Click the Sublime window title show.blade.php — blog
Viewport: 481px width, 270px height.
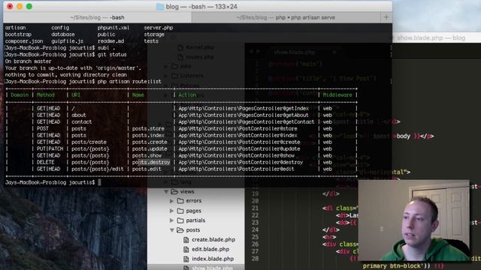pos(431,38)
